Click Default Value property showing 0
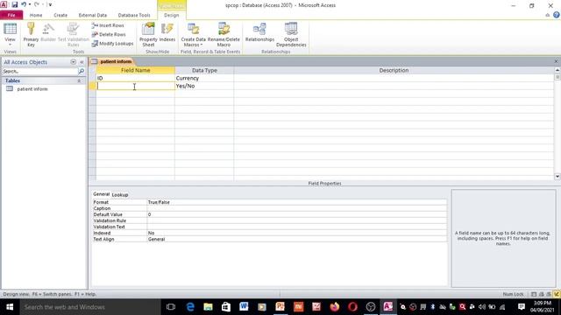 point(297,214)
